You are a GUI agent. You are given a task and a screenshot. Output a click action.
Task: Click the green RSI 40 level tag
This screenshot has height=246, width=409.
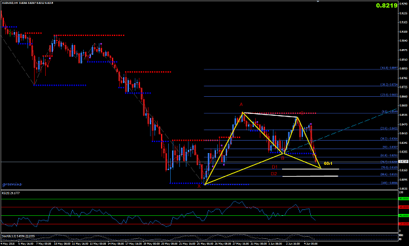point(404,215)
